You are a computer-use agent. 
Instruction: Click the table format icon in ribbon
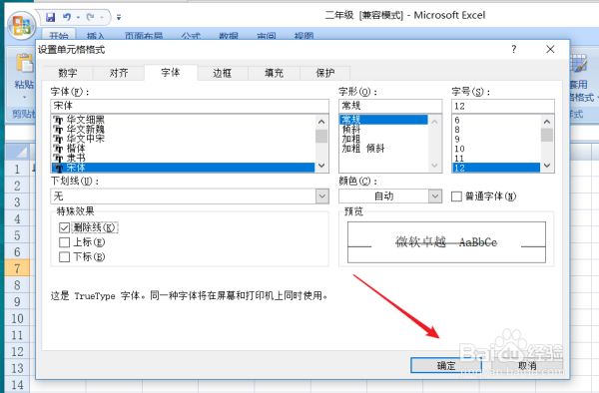click(x=578, y=63)
